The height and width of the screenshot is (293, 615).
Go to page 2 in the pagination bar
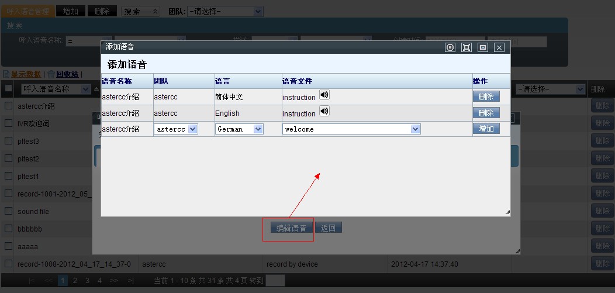(75, 281)
